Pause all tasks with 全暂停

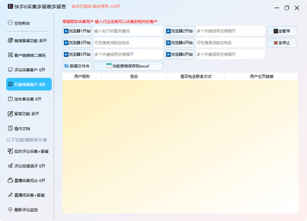pos(282,31)
